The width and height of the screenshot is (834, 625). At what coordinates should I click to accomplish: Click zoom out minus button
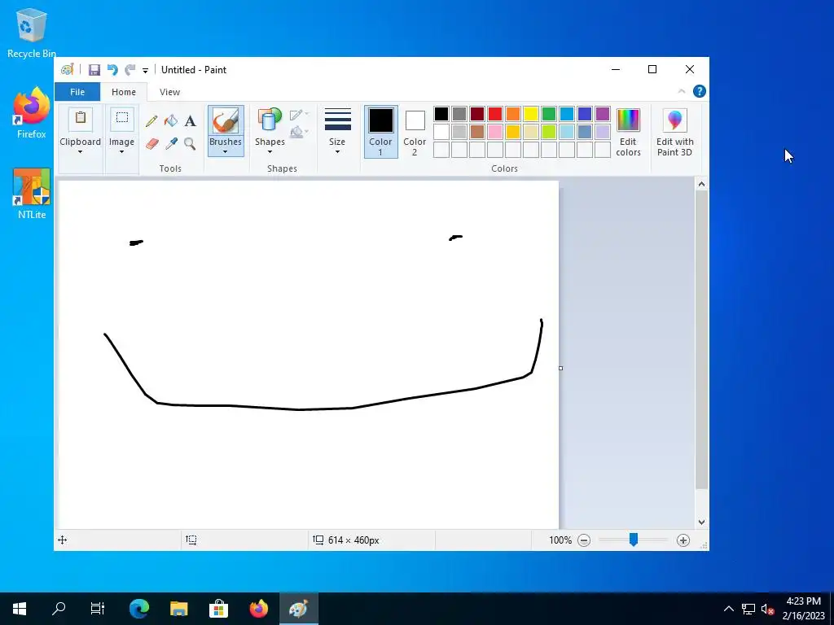pos(584,540)
